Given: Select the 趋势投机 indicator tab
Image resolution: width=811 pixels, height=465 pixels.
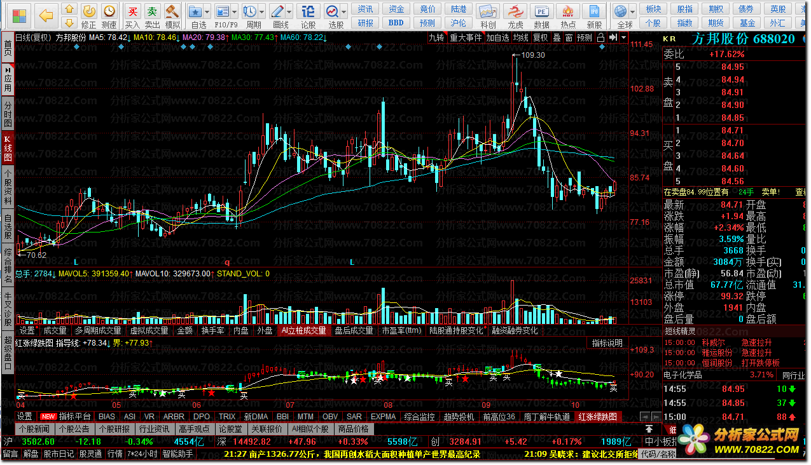Looking at the screenshot, I should pos(459,417).
